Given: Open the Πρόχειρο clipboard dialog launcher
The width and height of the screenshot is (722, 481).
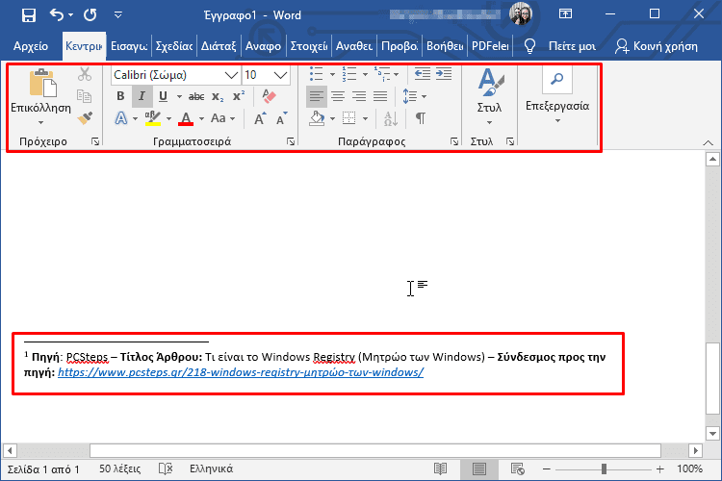Looking at the screenshot, I should (x=95, y=141).
